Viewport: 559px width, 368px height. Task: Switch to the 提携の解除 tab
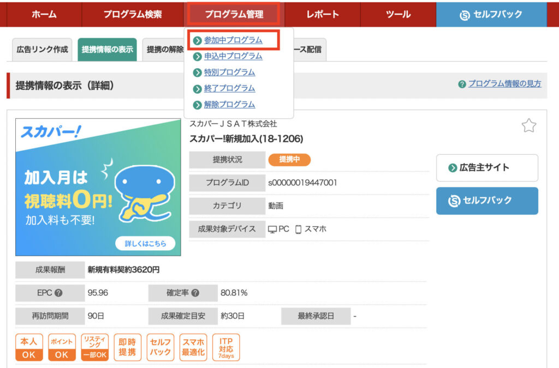(164, 50)
